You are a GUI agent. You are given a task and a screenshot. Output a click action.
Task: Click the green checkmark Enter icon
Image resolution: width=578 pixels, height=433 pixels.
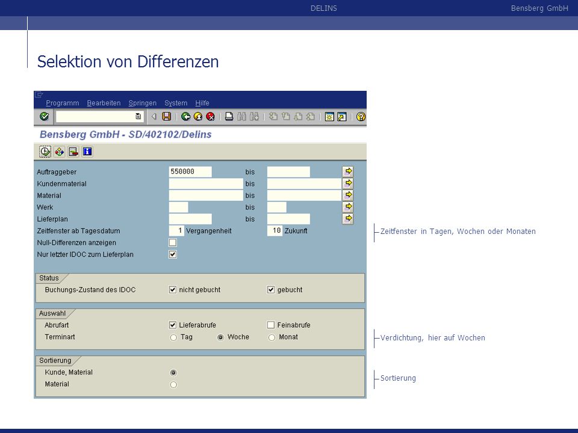click(44, 117)
